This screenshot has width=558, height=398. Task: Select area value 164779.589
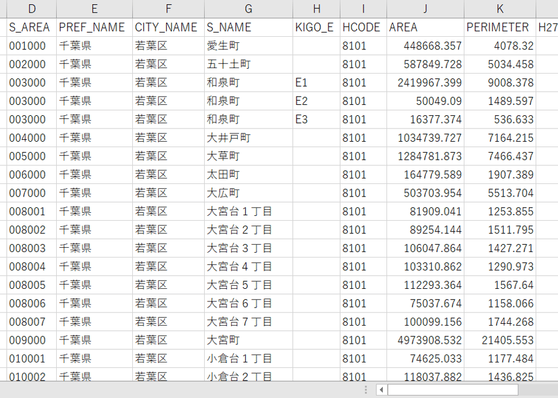click(x=425, y=175)
